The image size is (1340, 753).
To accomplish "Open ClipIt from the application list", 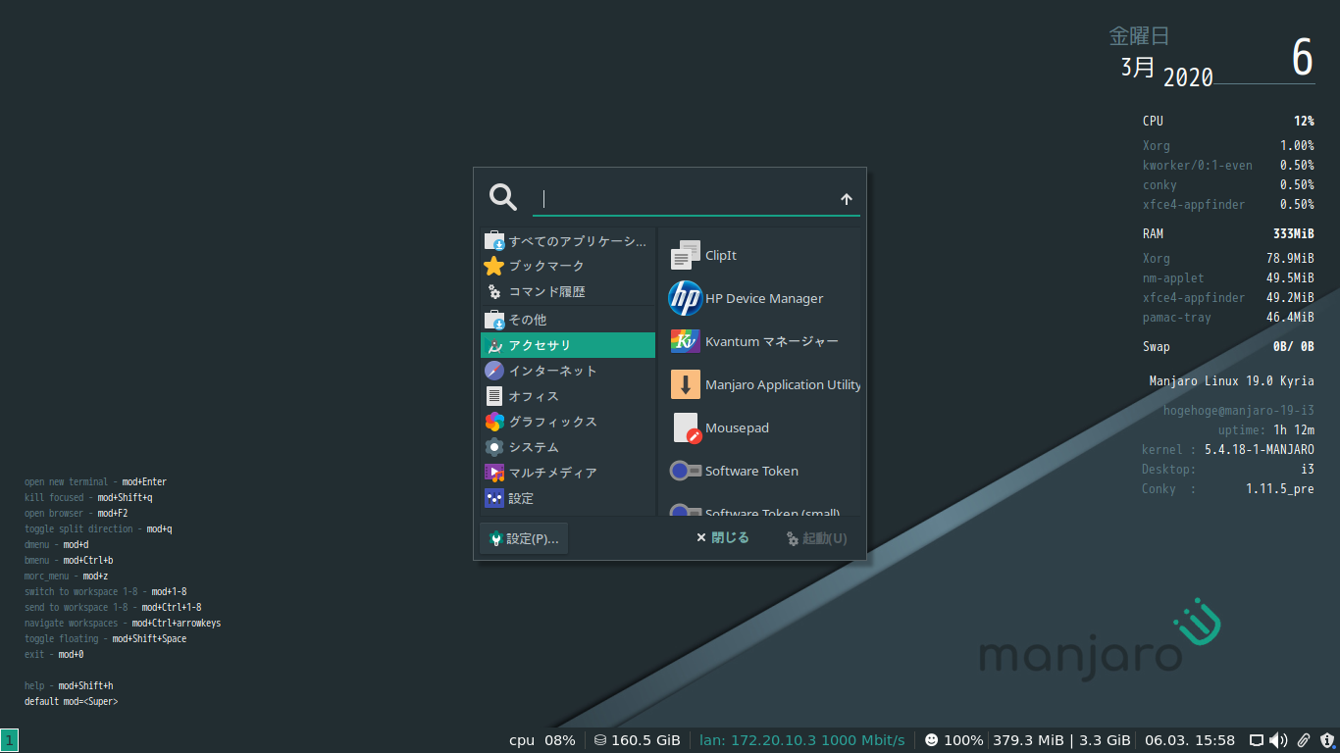I will click(x=760, y=255).
